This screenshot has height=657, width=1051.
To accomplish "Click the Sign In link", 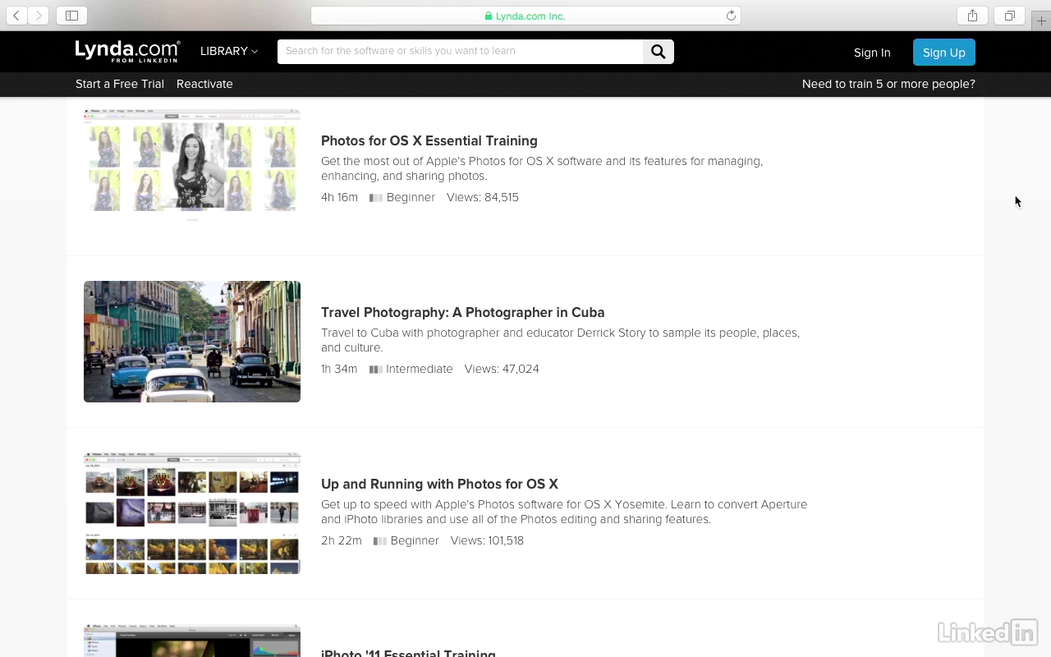I will click(x=872, y=53).
